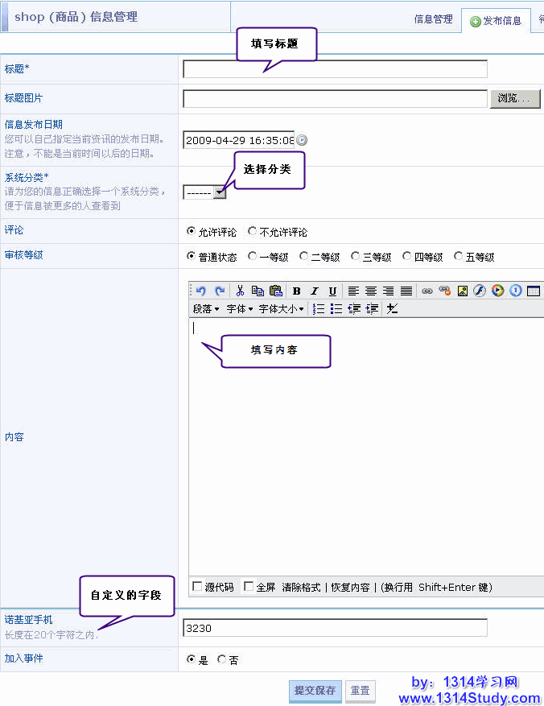Image resolution: width=544 pixels, height=706 pixels.
Task: Check the 源代码 checkbox
Action: 197,587
